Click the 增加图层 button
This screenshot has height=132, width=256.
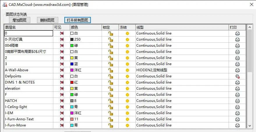[x=20, y=20]
